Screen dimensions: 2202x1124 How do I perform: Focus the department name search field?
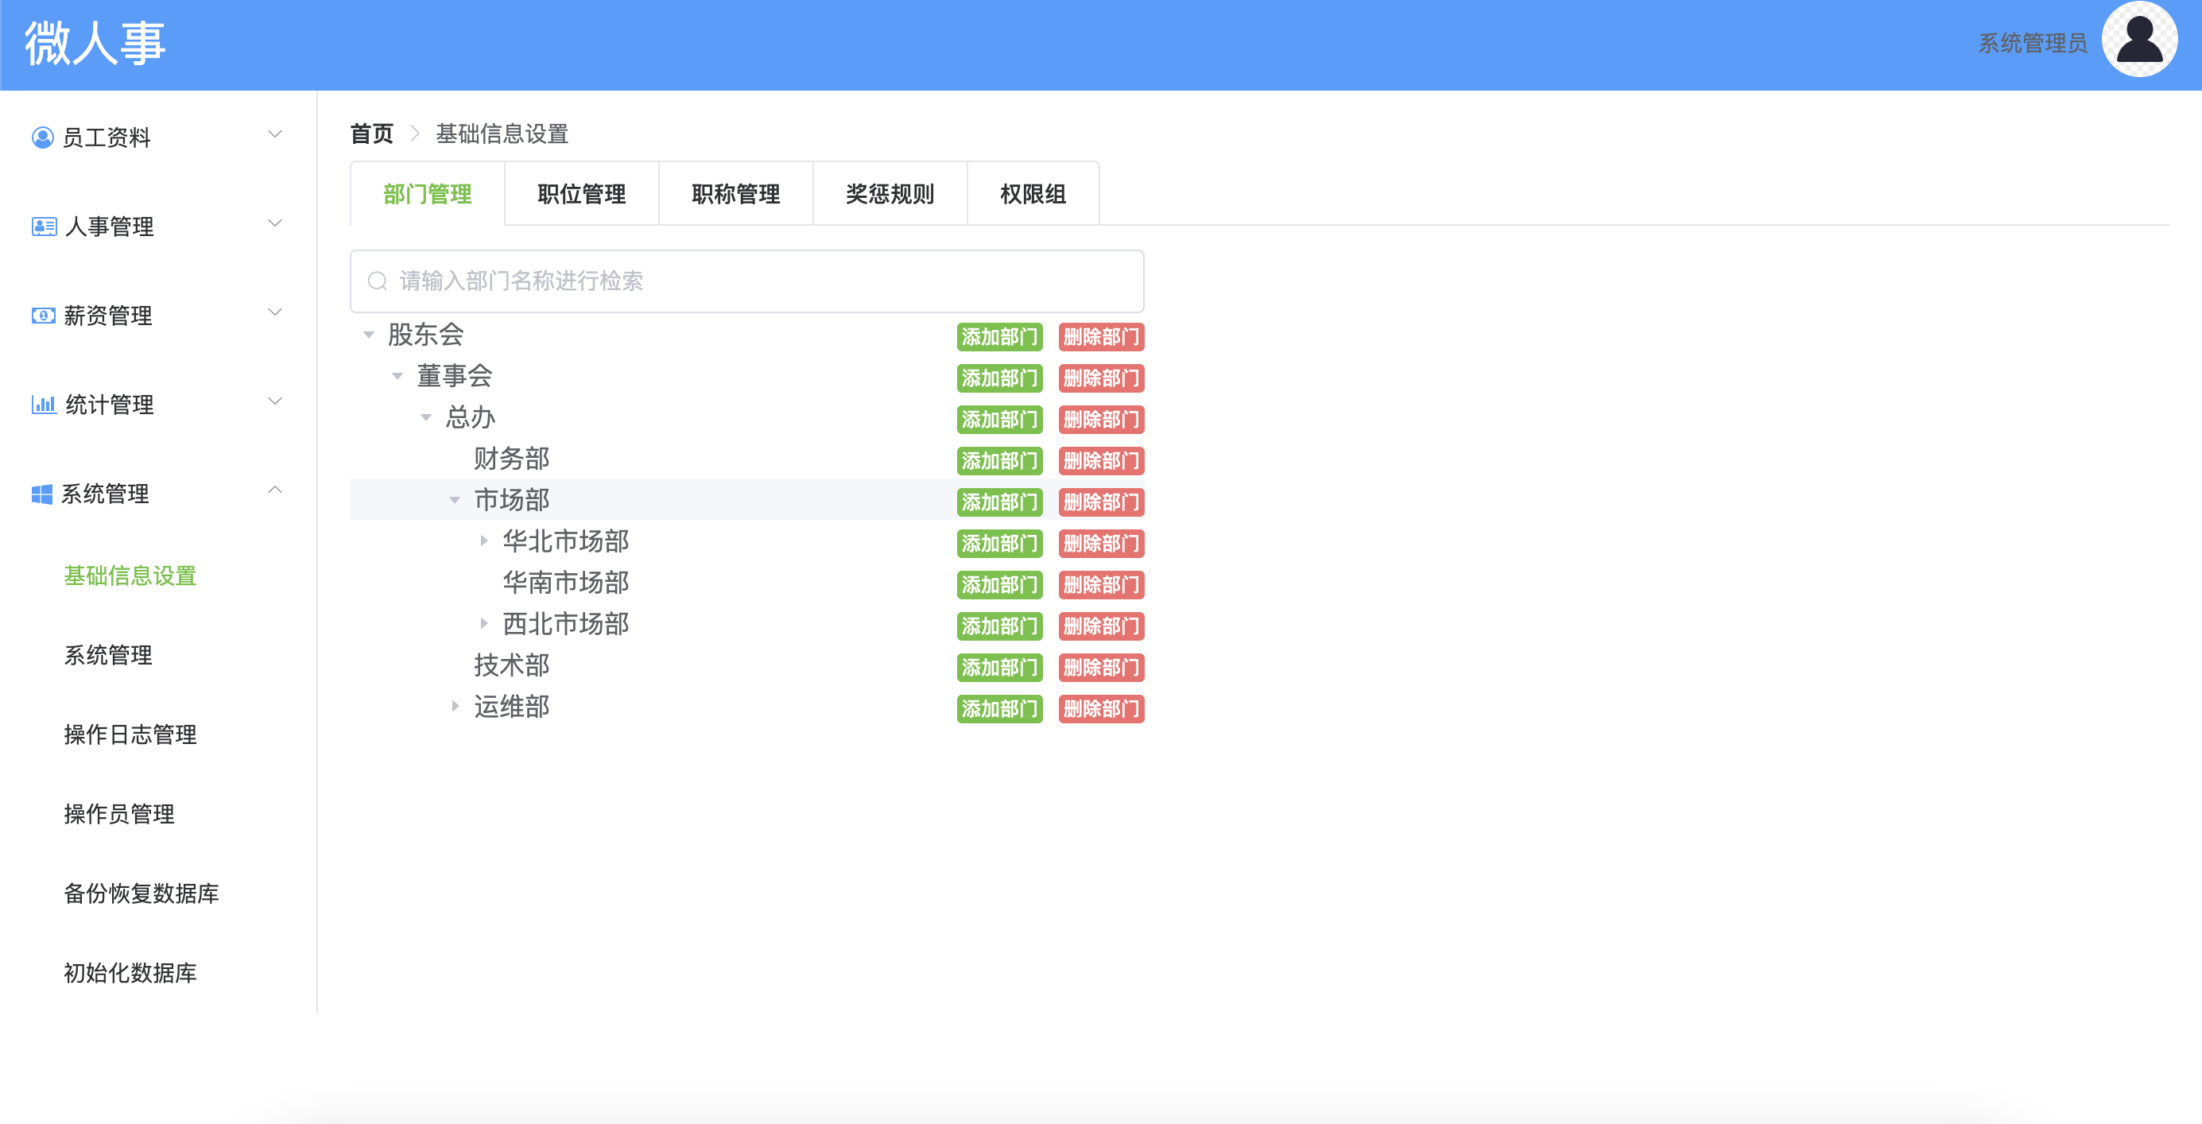(x=746, y=281)
